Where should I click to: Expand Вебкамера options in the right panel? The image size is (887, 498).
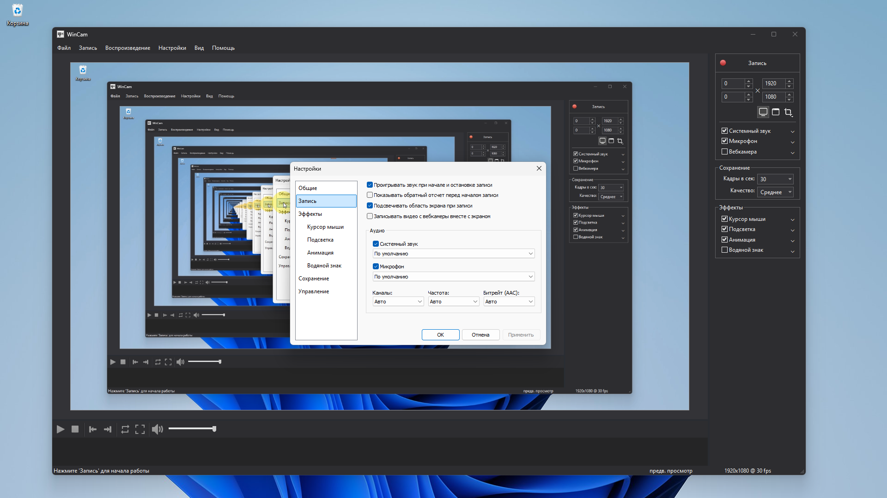click(793, 153)
